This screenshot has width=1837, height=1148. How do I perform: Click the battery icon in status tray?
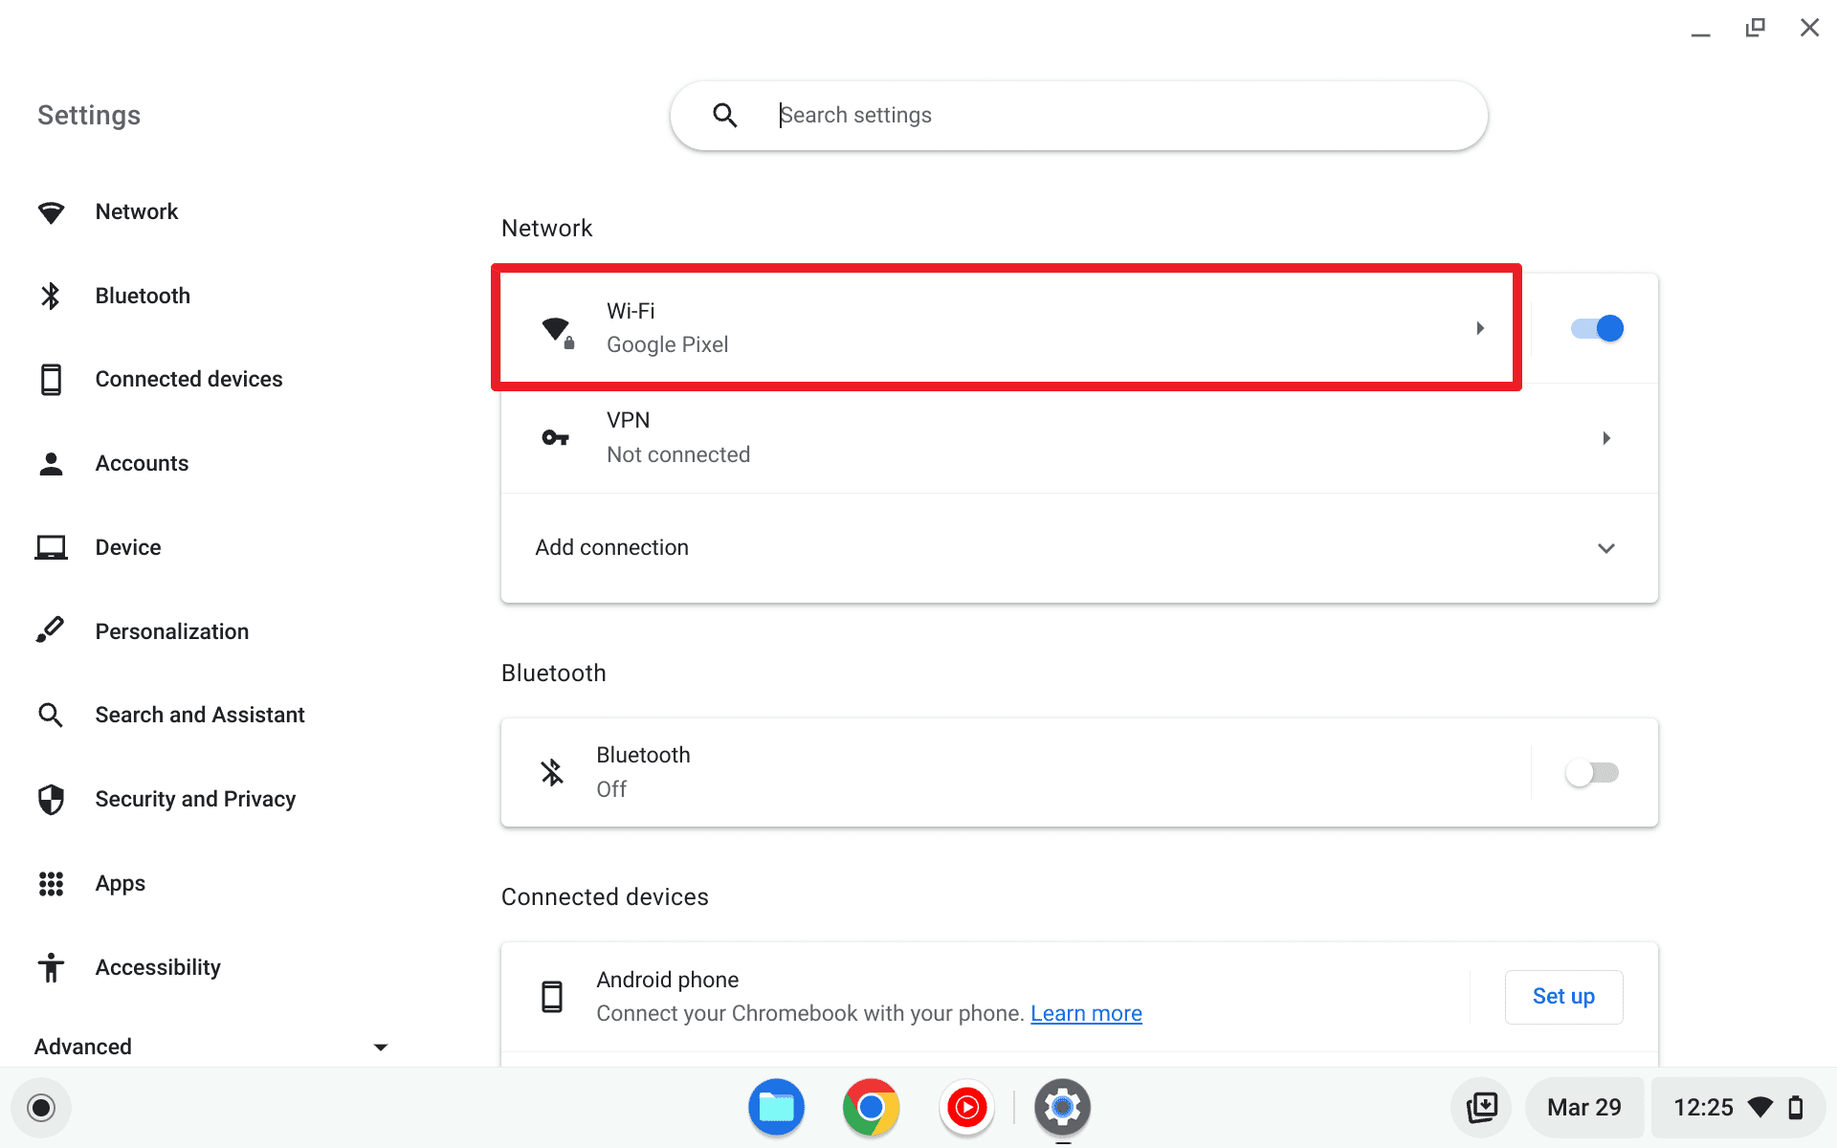pyautogui.click(x=1796, y=1108)
